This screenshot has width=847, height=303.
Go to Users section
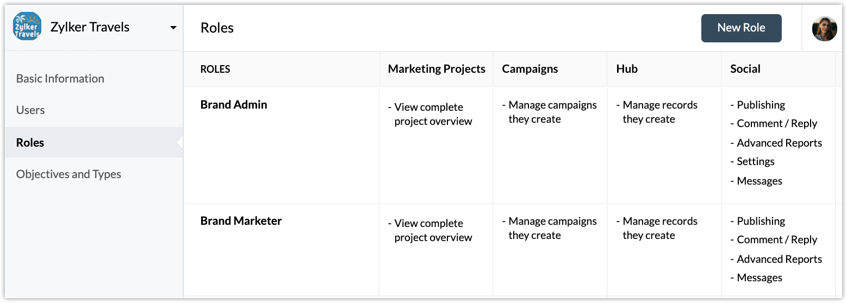coord(30,110)
